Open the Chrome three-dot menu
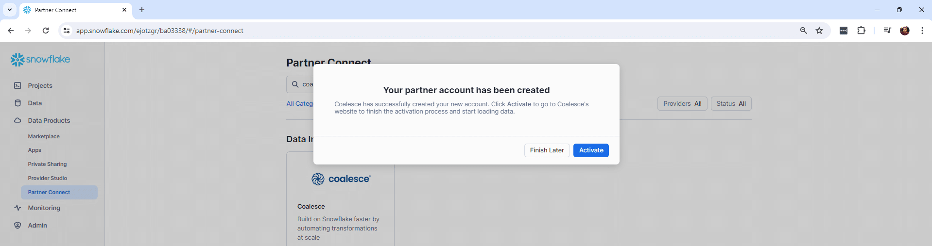 pyautogui.click(x=922, y=31)
